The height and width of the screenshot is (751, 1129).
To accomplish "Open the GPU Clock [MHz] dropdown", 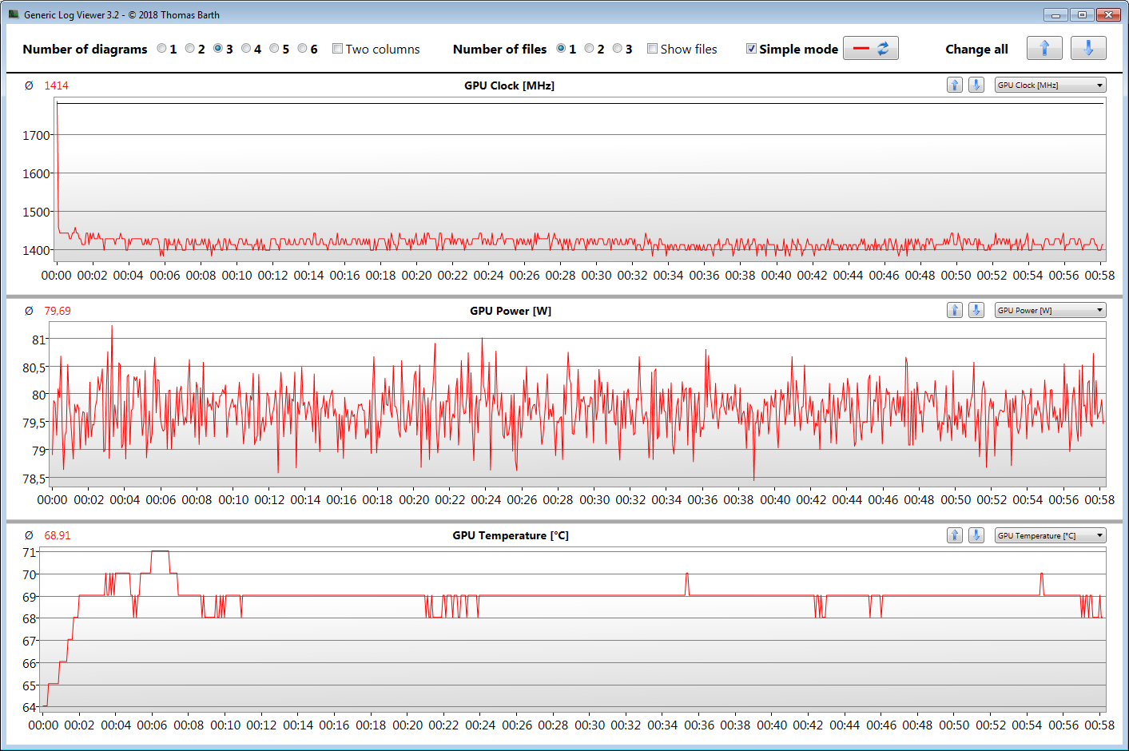I will [1051, 85].
